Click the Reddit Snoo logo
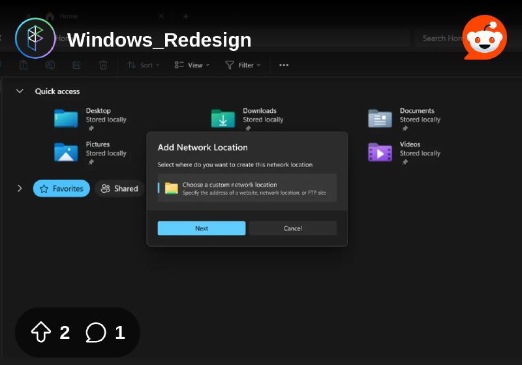The width and height of the screenshot is (522, 365). pos(485,37)
